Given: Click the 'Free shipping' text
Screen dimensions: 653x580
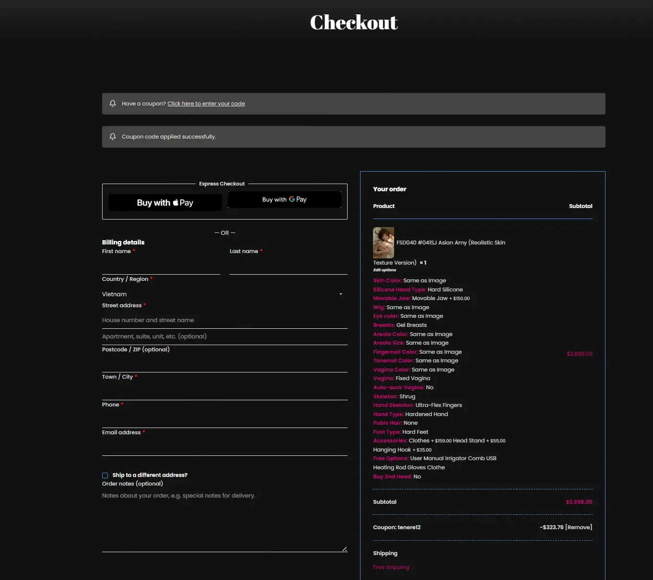Looking at the screenshot, I should [391, 567].
